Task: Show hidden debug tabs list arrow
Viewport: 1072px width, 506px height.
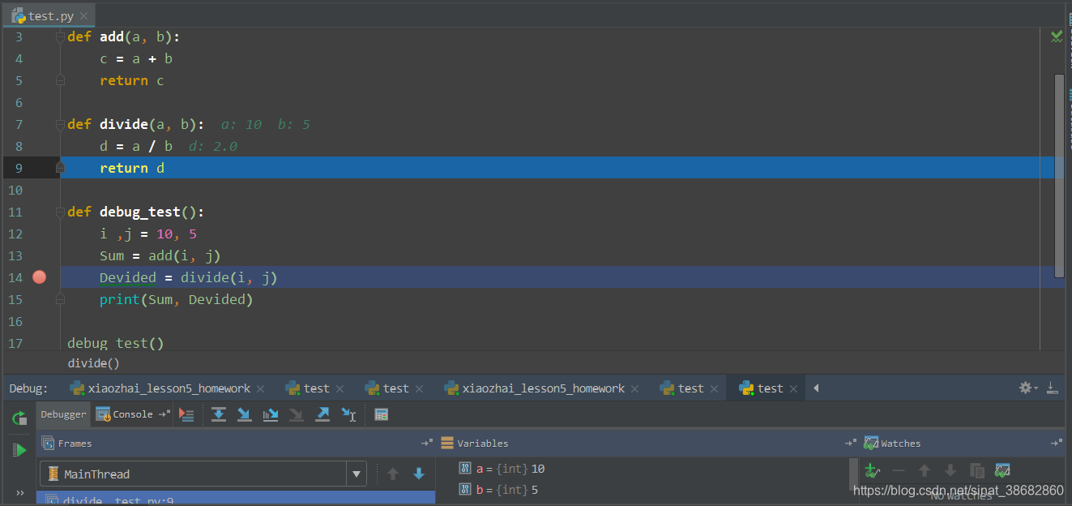Action: pos(816,388)
